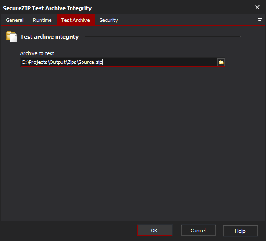The image size is (266, 241).
Task: Go to the Security tab
Action: click(x=109, y=20)
